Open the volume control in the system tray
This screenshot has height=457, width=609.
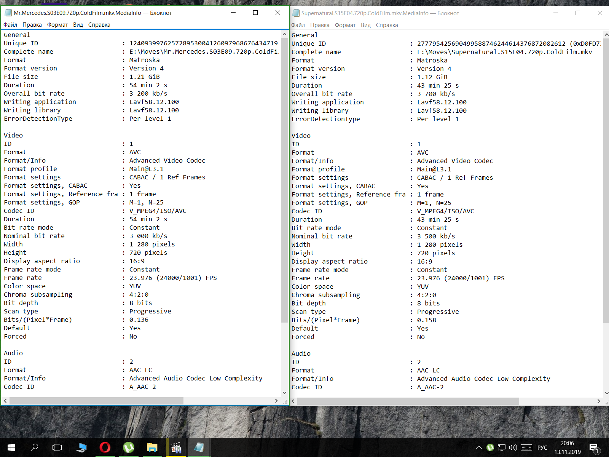513,447
